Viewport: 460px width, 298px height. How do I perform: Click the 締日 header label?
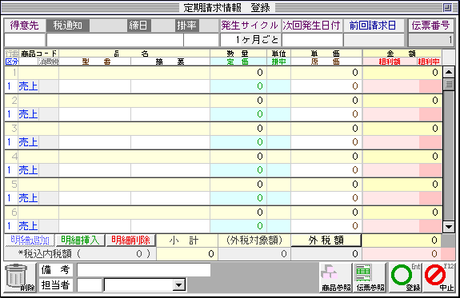(138, 26)
